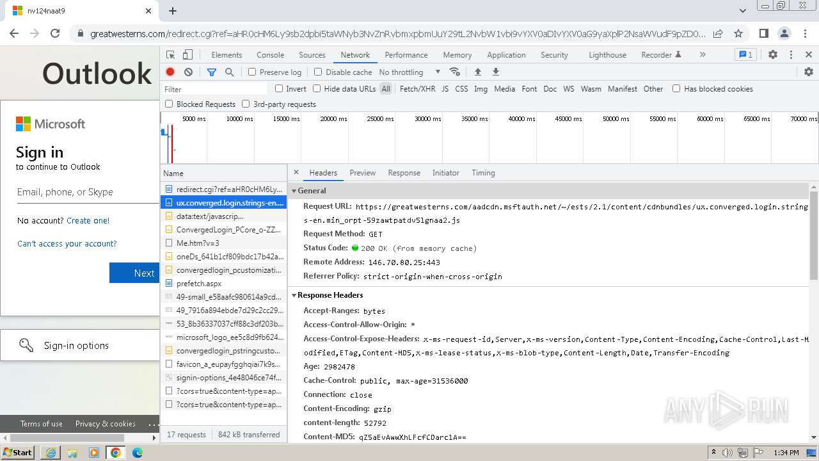Image resolution: width=819 pixels, height=461 pixels.
Task: Open Sign-in options button
Action: tap(80, 346)
